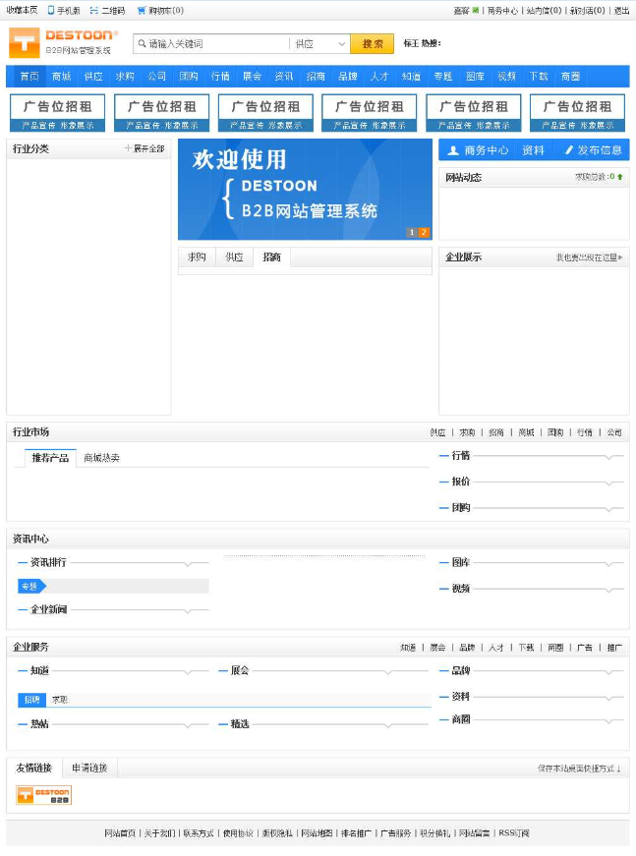
Task: Open the 团购 link in 行业市场 header links
Action: (555, 432)
